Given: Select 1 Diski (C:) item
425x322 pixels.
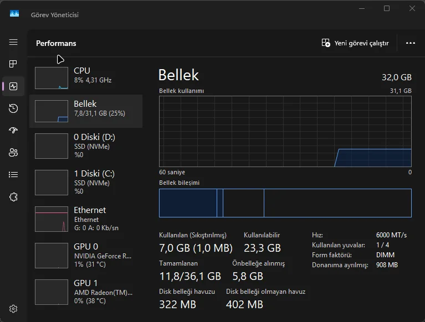Looking at the screenshot, I should tap(86, 183).
